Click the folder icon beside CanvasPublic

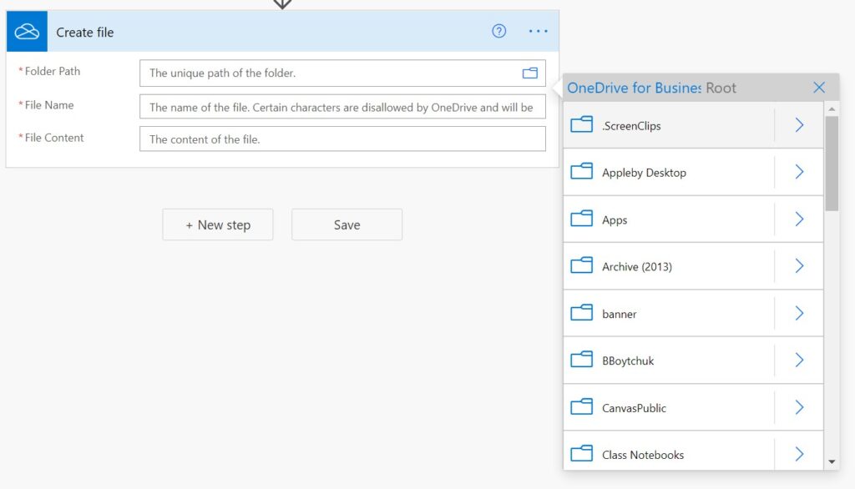[x=581, y=406]
